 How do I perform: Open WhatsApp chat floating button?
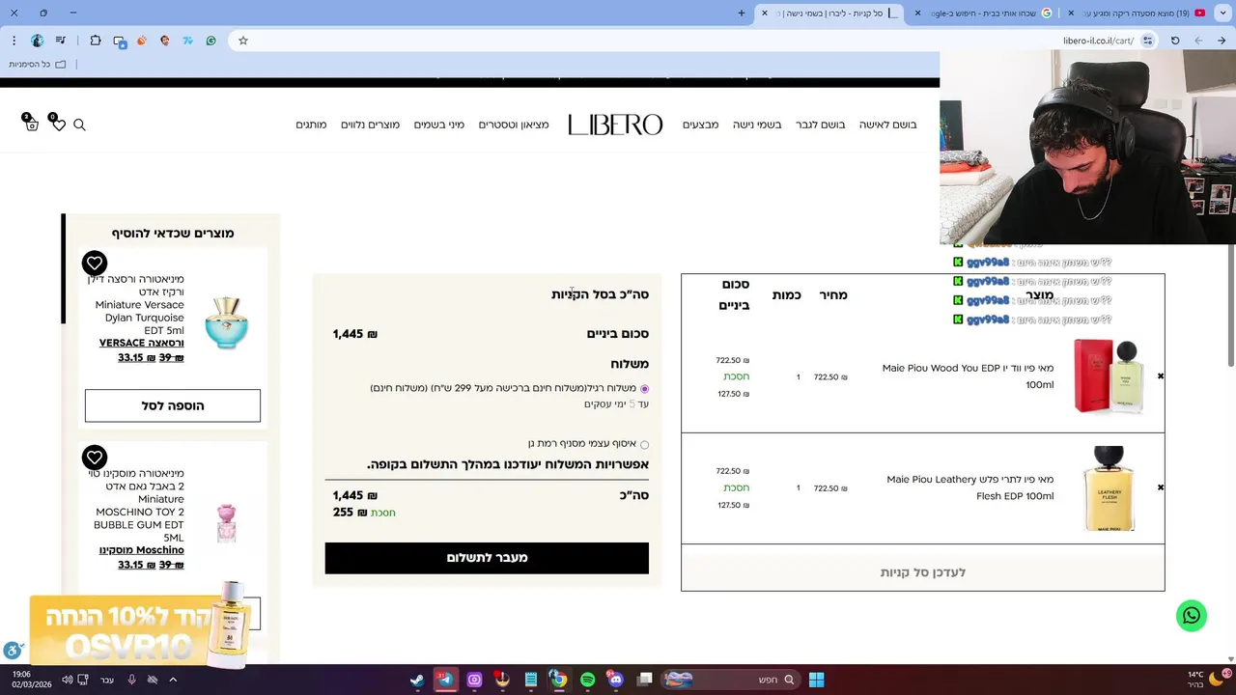(x=1192, y=616)
